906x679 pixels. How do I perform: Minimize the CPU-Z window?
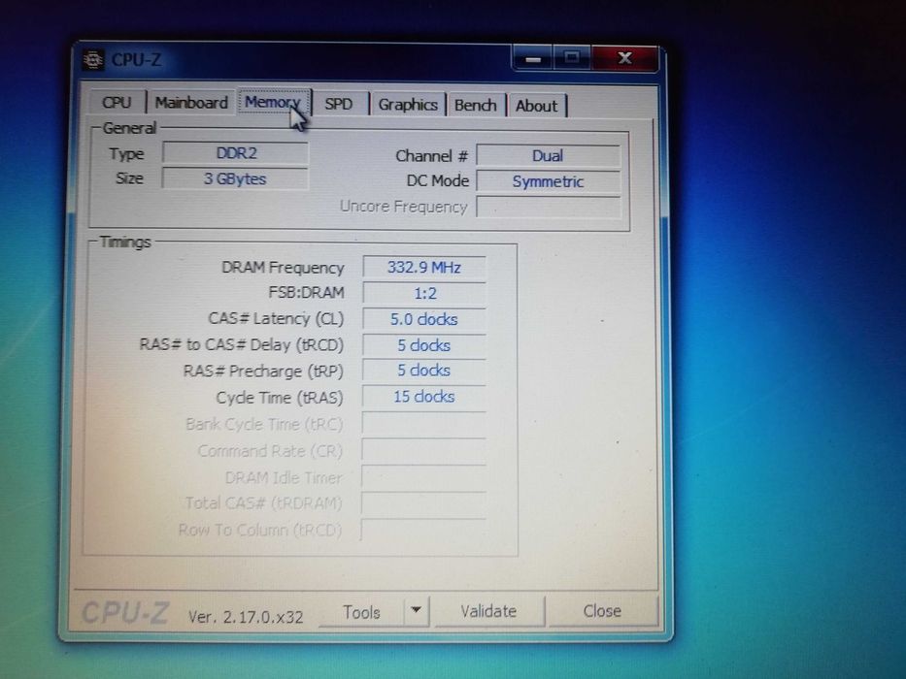[533, 58]
